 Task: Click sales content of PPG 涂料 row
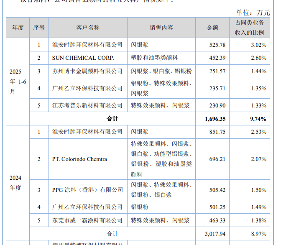coord(161,190)
